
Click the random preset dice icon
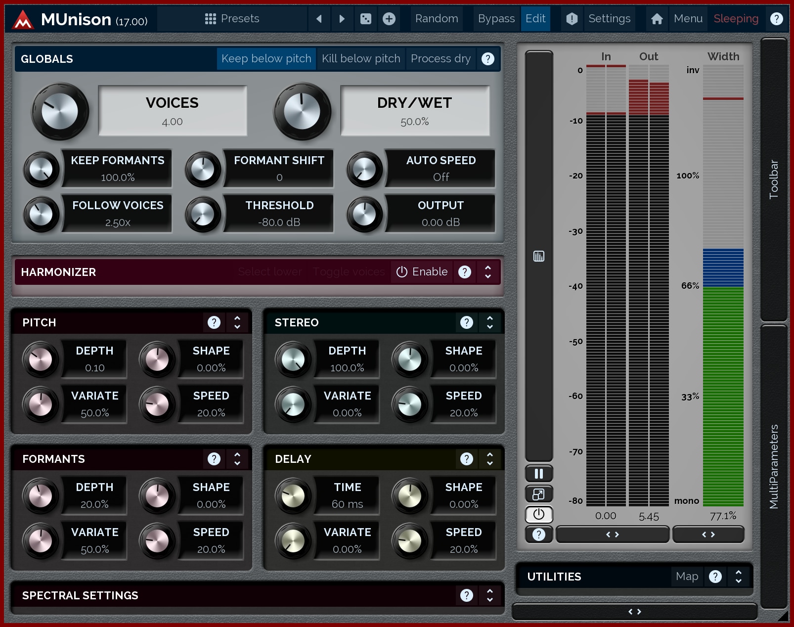(x=365, y=19)
